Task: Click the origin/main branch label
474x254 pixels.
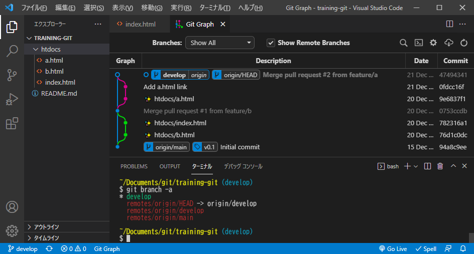Action: click(167, 147)
